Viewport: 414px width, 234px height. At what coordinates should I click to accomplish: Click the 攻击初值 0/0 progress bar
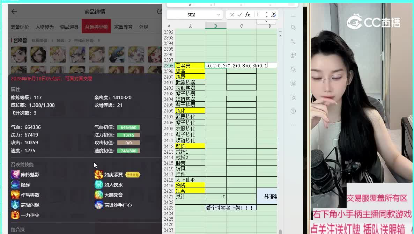pyautogui.click(x=128, y=142)
